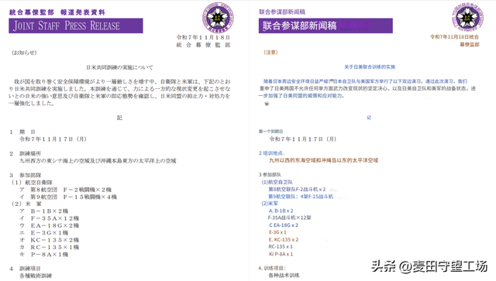Screen dimensions: 496x281
Task: Select the row "KC-135×2機"
Action: (49, 240)
